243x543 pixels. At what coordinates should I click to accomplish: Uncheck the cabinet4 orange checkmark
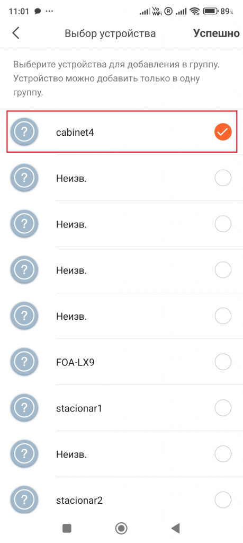pos(222,132)
